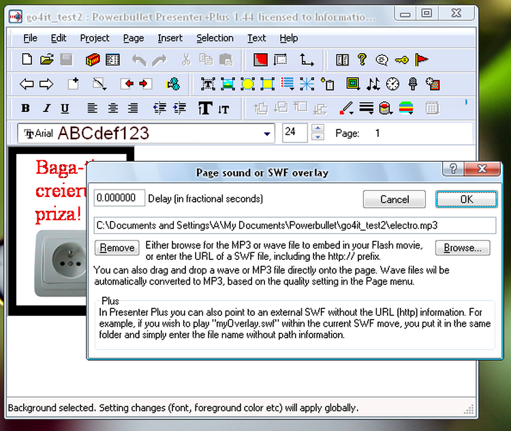Click the red flag icon
The image size is (511, 431).
(x=422, y=60)
